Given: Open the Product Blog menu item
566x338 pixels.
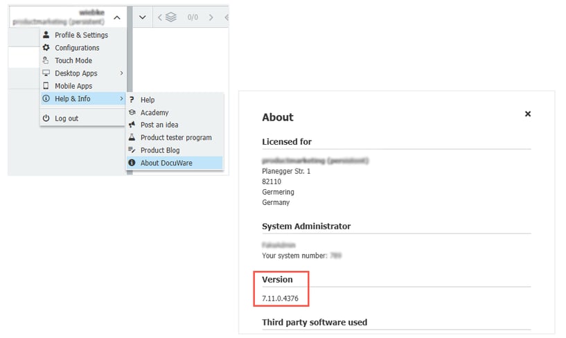Looking at the screenshot, I should [x=160, y=150].
